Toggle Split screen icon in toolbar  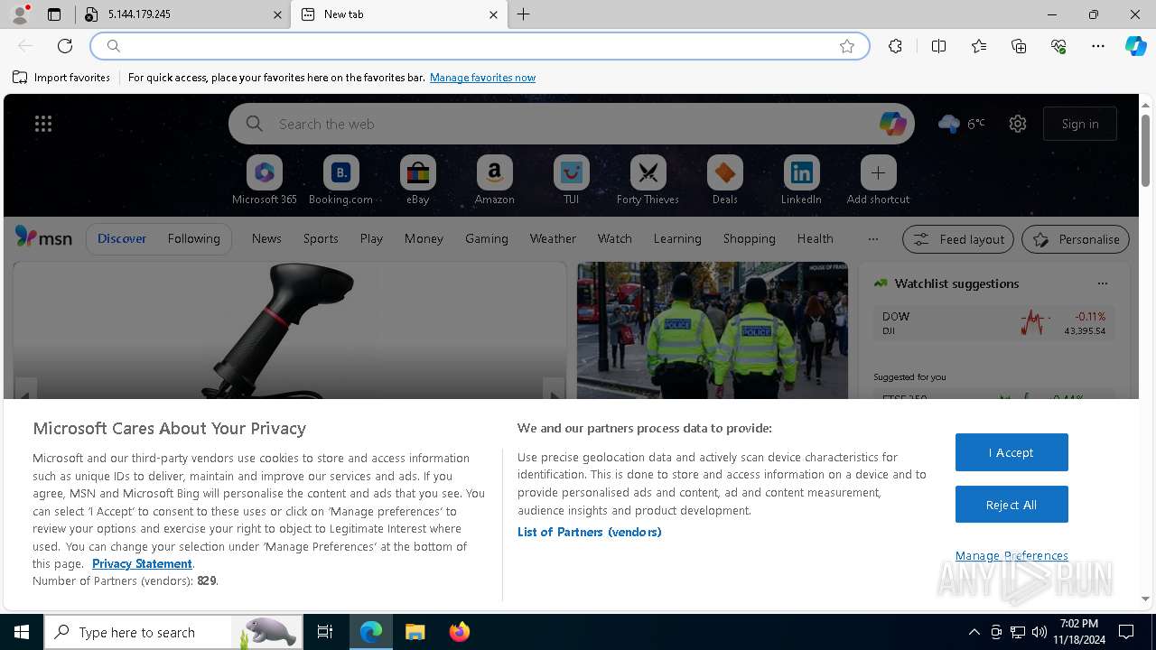click(x=938, y=46)
